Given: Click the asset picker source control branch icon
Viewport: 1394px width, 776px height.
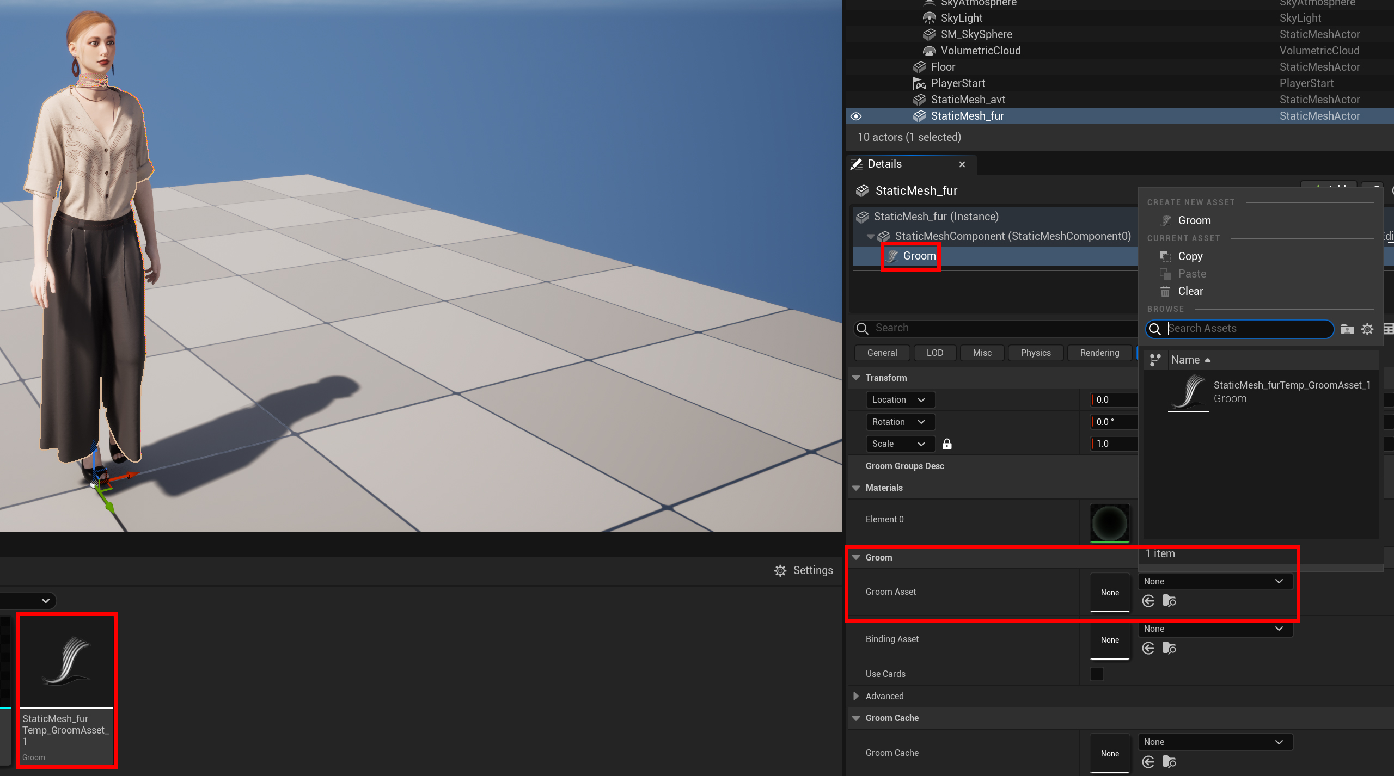Looking at the screenshot, I should pos(1155,360).
